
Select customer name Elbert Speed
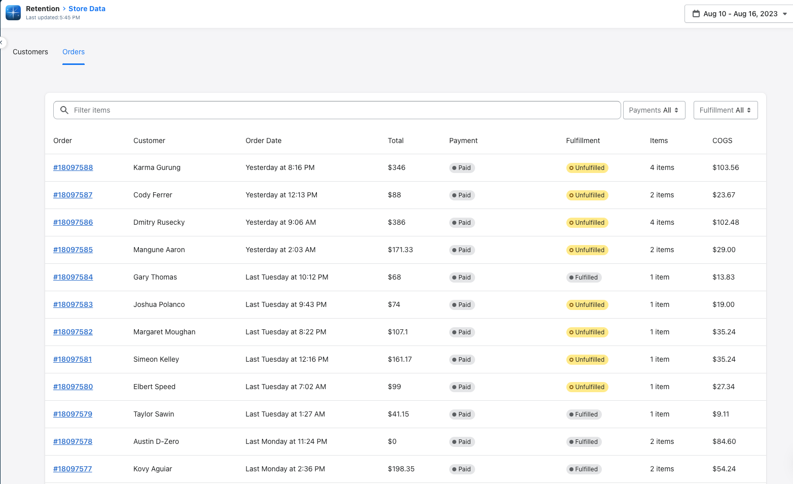(x=154, y=387)
